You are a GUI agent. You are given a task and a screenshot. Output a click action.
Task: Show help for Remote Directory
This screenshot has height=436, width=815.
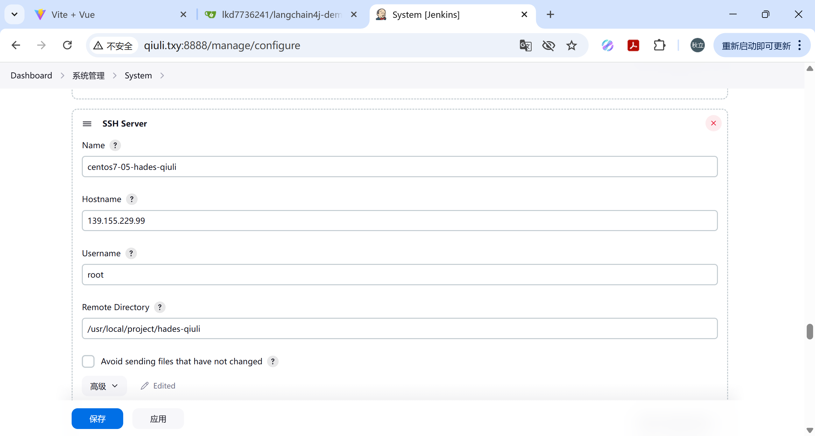[159, 307]
